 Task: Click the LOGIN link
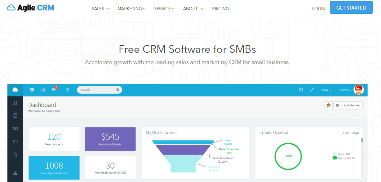319,9
